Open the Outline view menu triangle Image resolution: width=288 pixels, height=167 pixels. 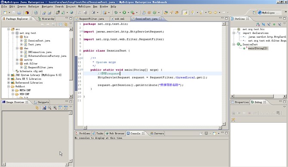285,24
